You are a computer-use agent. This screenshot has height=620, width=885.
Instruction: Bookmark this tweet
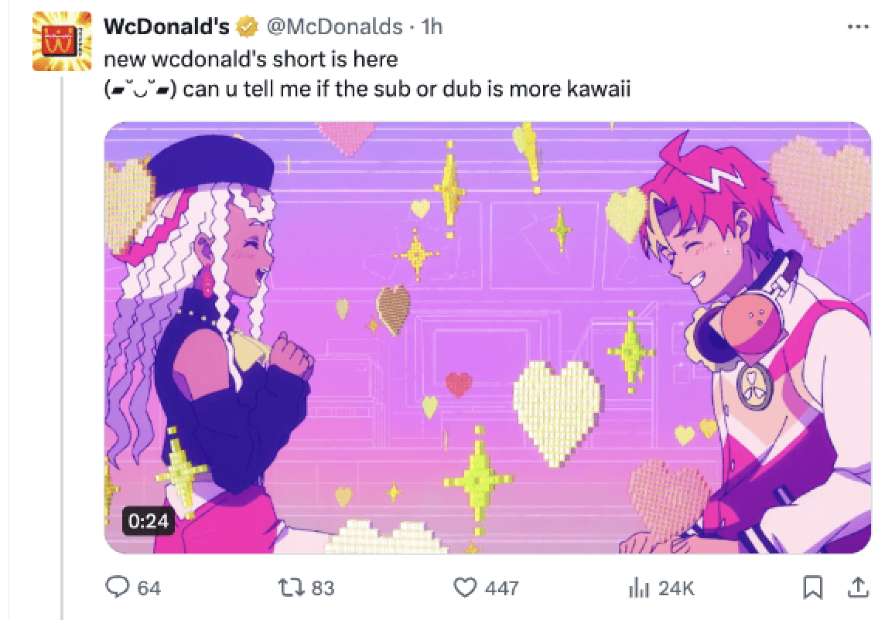pos(813,588)
